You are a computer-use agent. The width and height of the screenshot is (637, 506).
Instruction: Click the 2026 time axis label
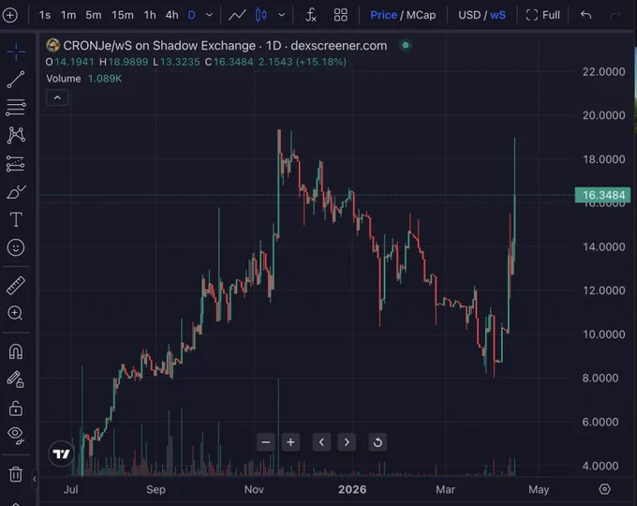pyautogui.click(x=352, y=489)
